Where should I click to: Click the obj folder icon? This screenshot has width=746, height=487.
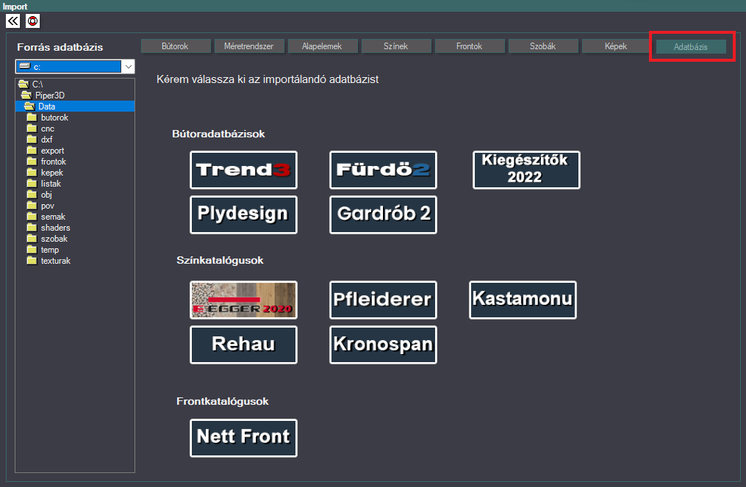32,194
